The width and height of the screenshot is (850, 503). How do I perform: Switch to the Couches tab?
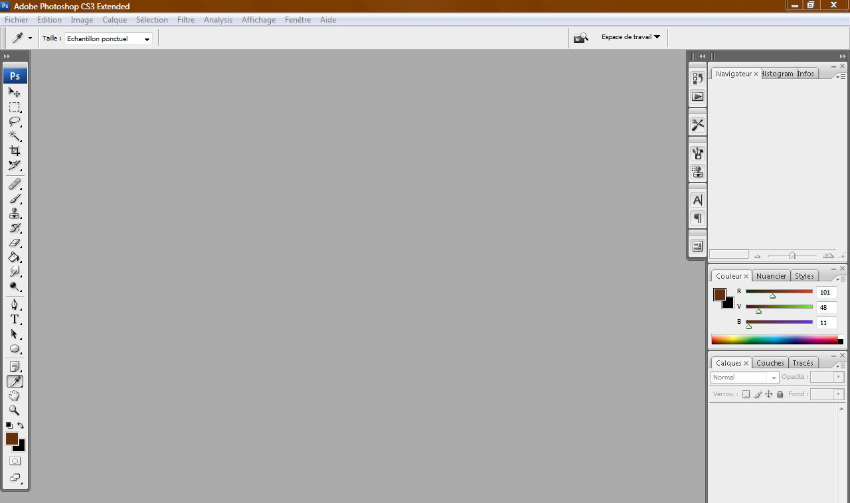[770, 363]
